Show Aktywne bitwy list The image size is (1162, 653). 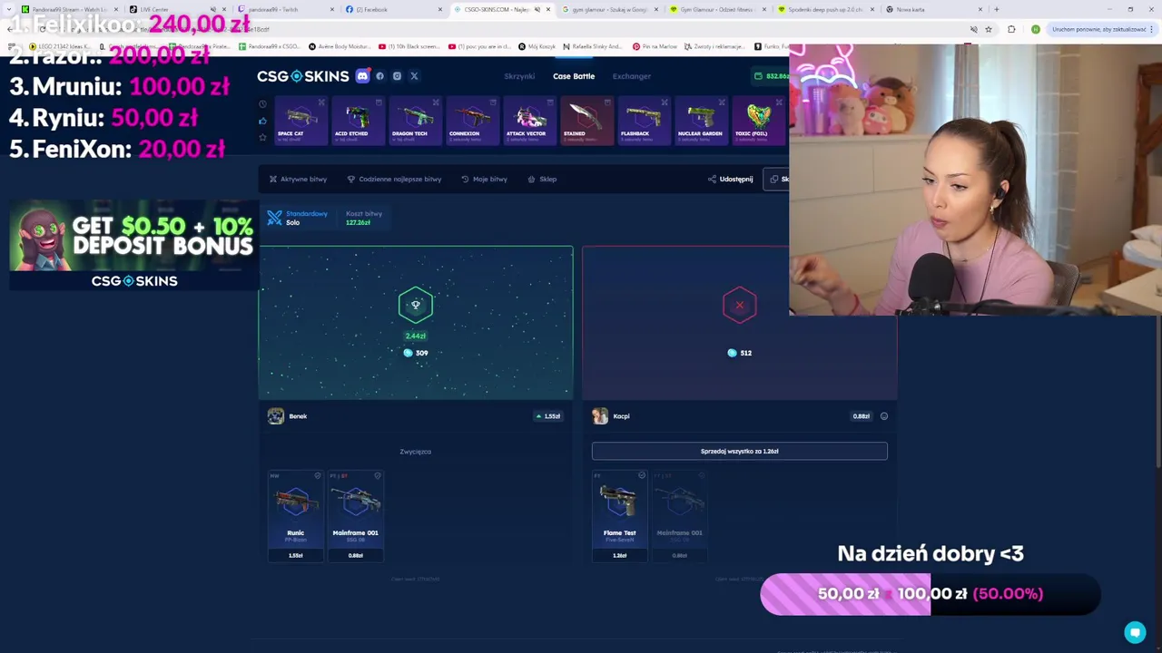tap(298, 179)
